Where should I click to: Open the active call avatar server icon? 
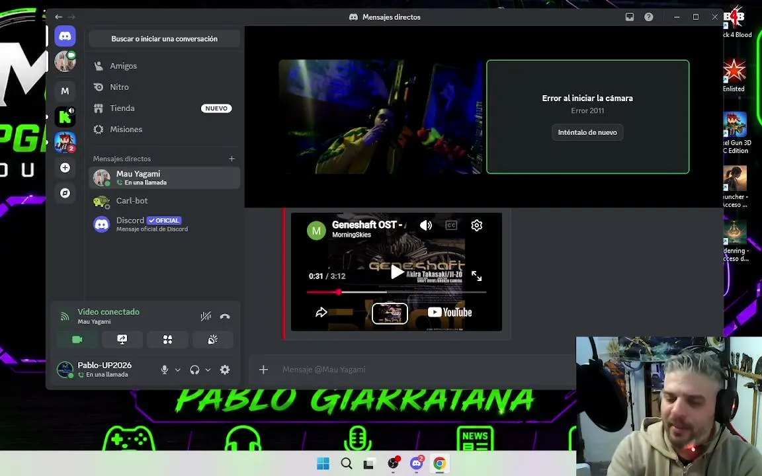[x=65, y=61]
